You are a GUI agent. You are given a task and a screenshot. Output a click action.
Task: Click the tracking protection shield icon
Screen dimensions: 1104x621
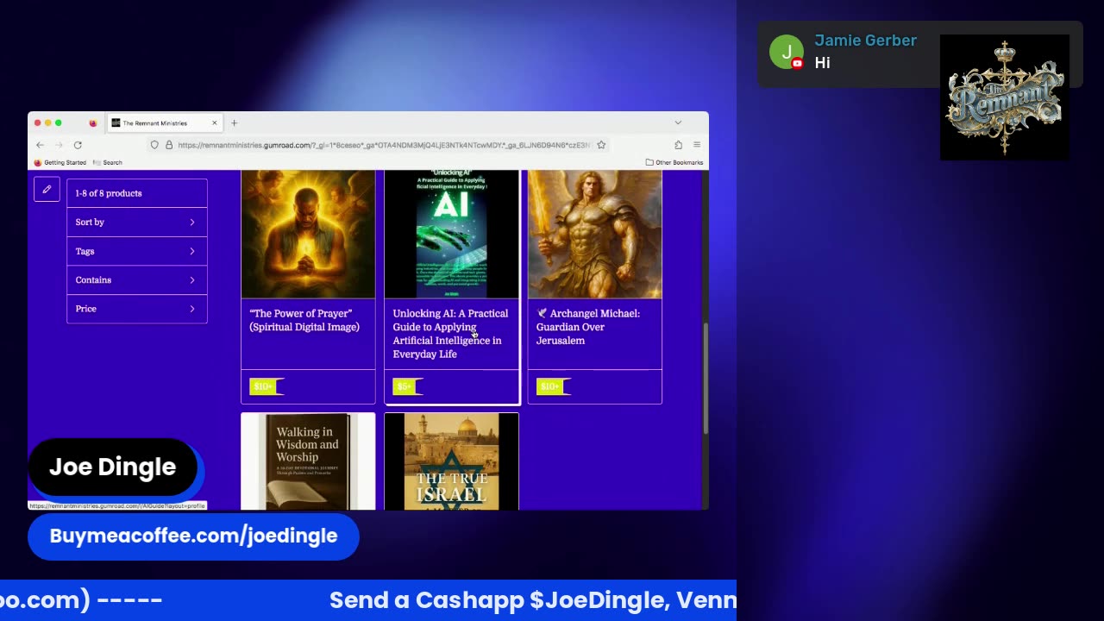(154, 145)
